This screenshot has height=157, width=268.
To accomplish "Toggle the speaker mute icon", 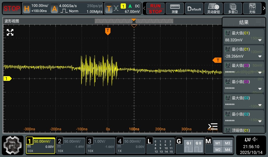I will click(255, 139).
